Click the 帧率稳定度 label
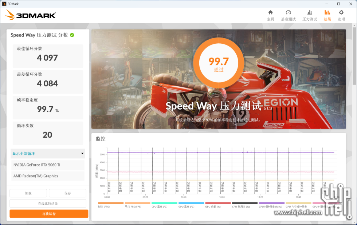This screenshot has height=225, width=357. click(x=27, y=100)
